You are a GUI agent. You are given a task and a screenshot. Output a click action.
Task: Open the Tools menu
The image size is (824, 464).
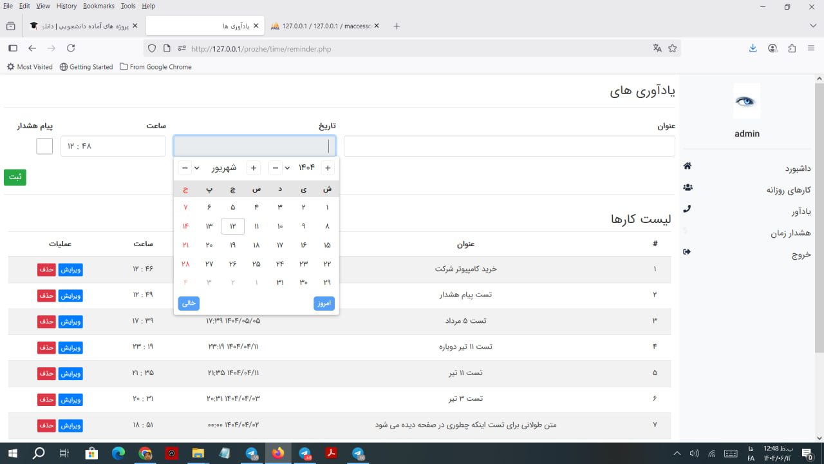(128, 6)
